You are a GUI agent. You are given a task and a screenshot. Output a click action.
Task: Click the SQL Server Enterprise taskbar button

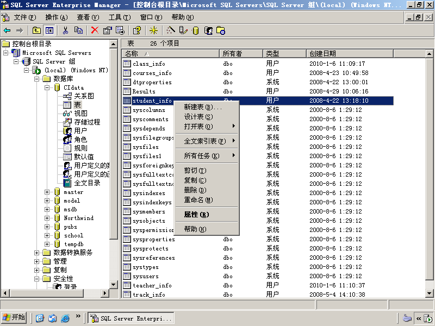coord(131,318)
